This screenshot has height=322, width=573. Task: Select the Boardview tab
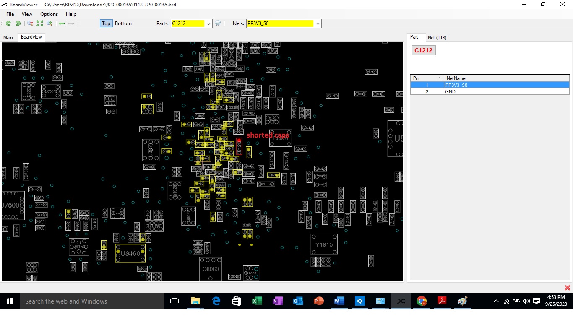coord(31,37)
